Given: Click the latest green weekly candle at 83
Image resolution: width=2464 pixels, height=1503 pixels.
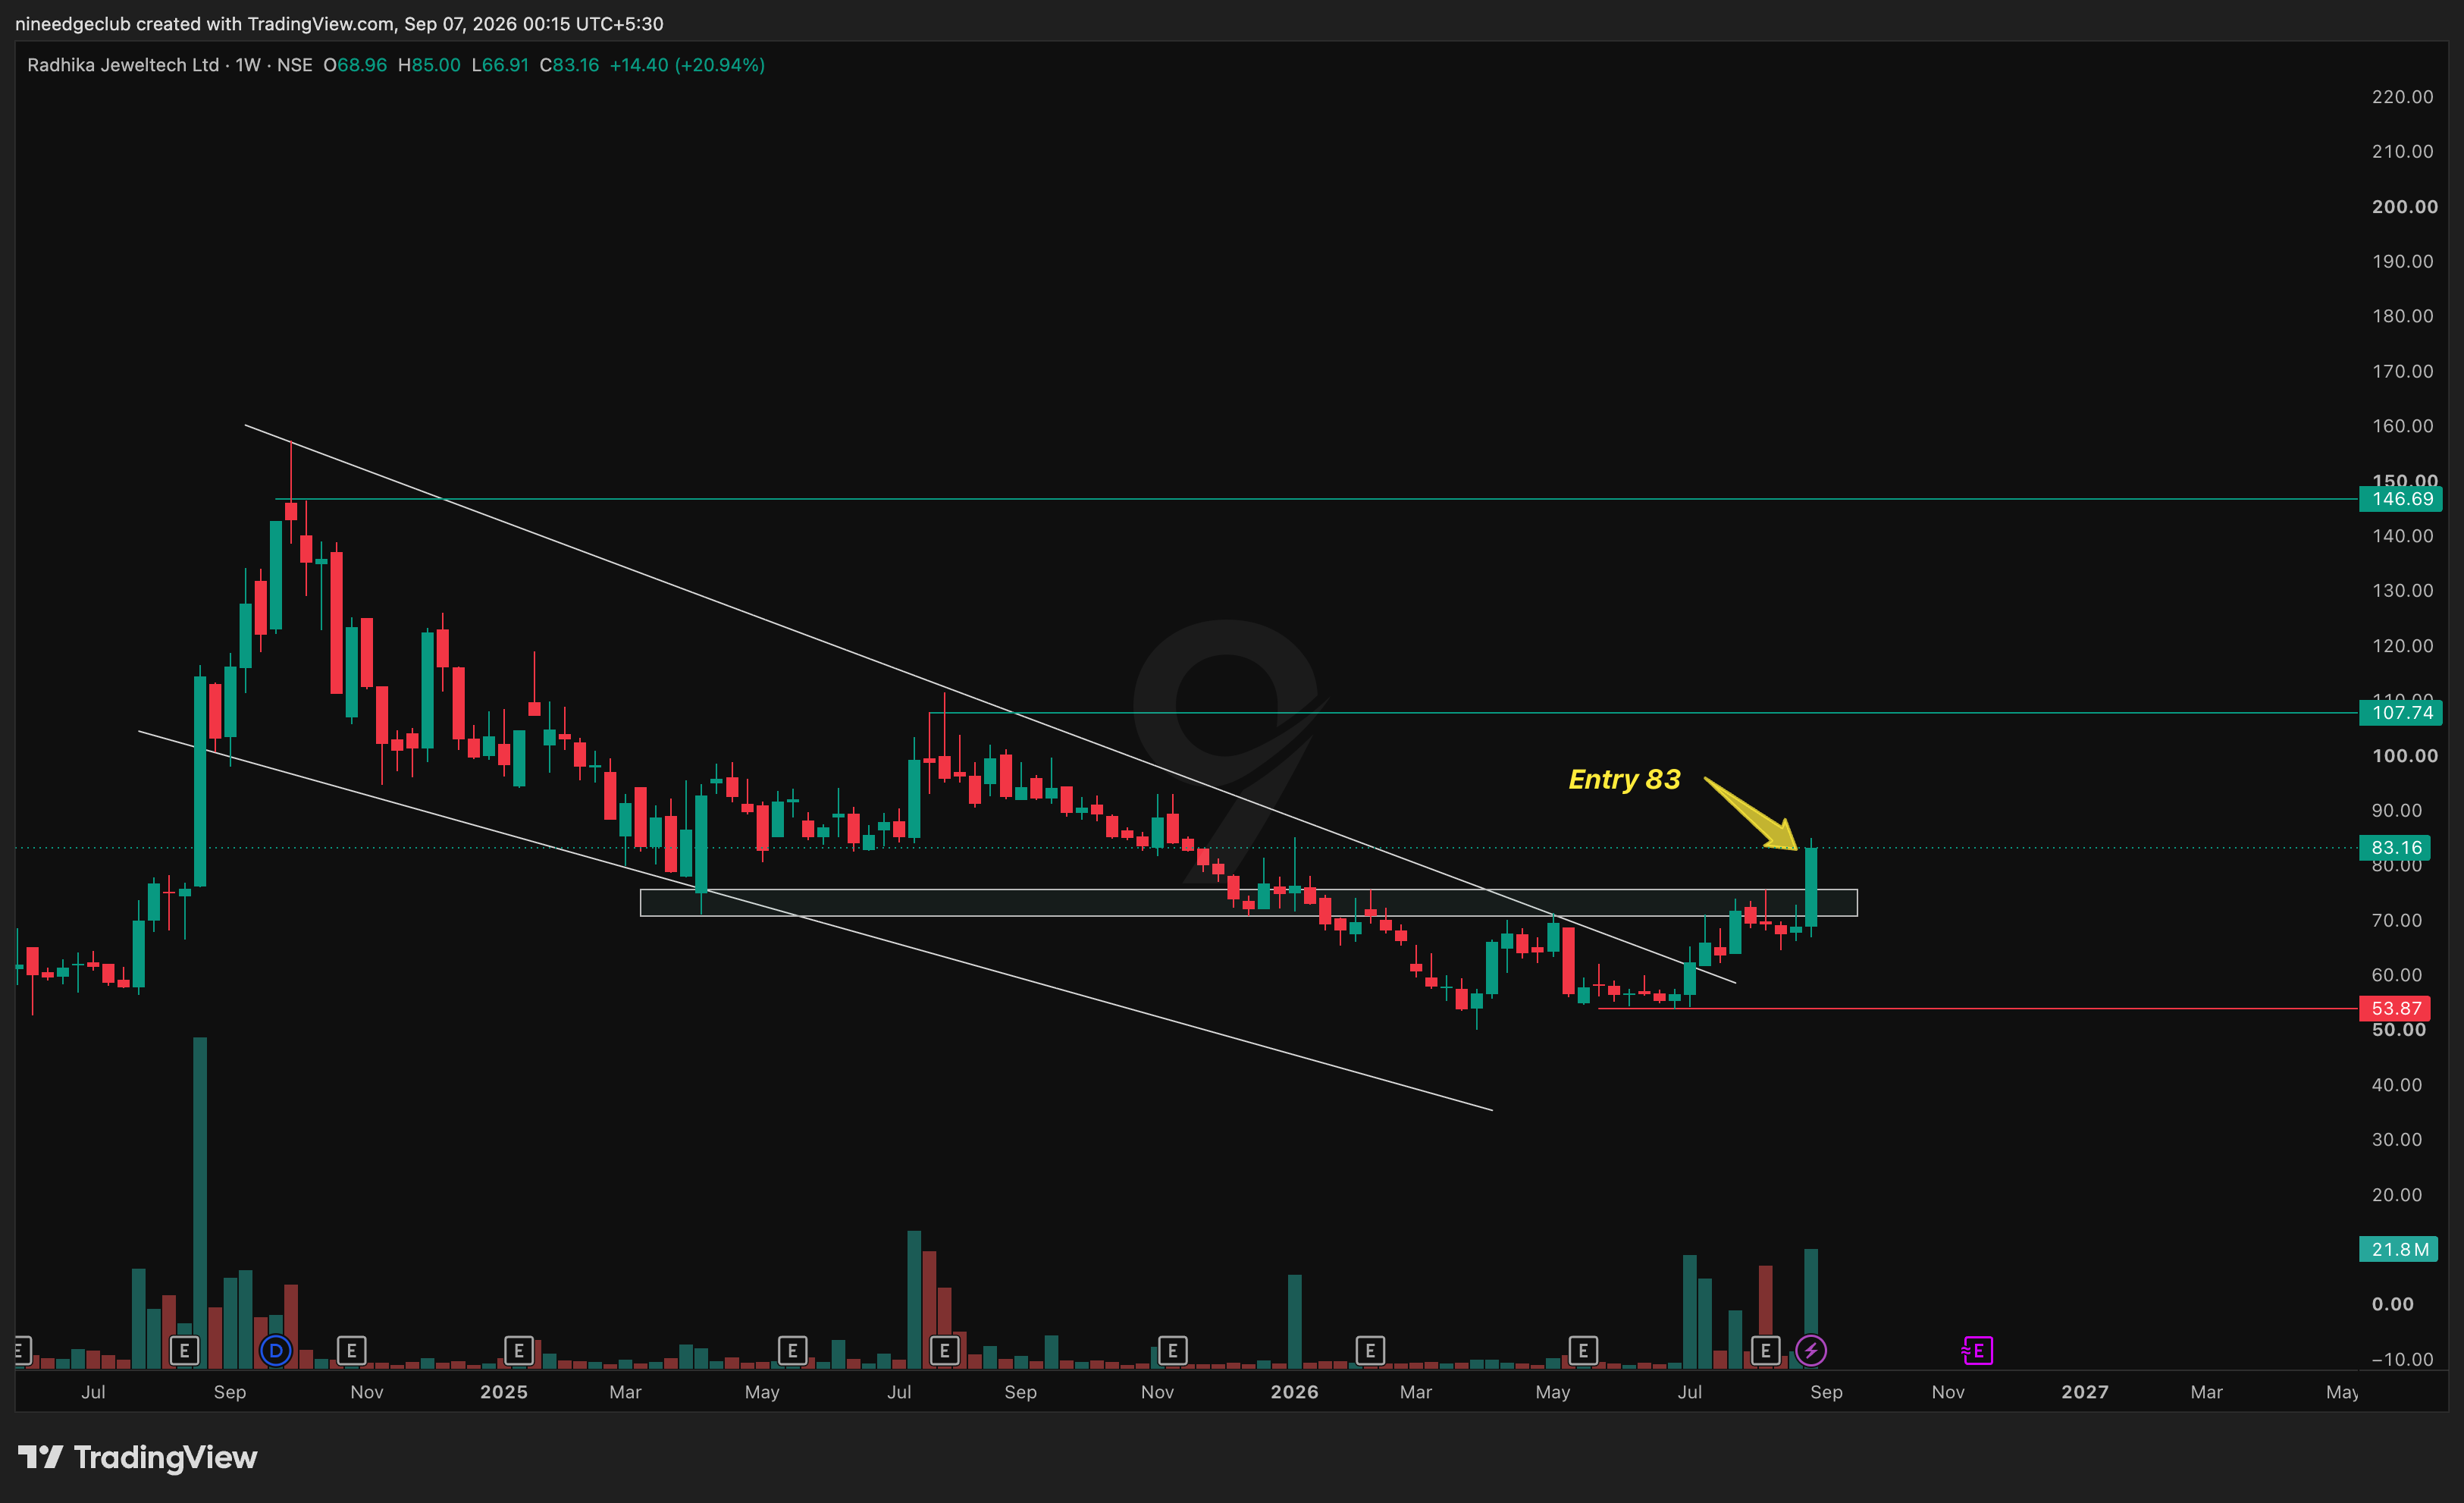Looking at the screenshot, I should [x=1811, y=887].
